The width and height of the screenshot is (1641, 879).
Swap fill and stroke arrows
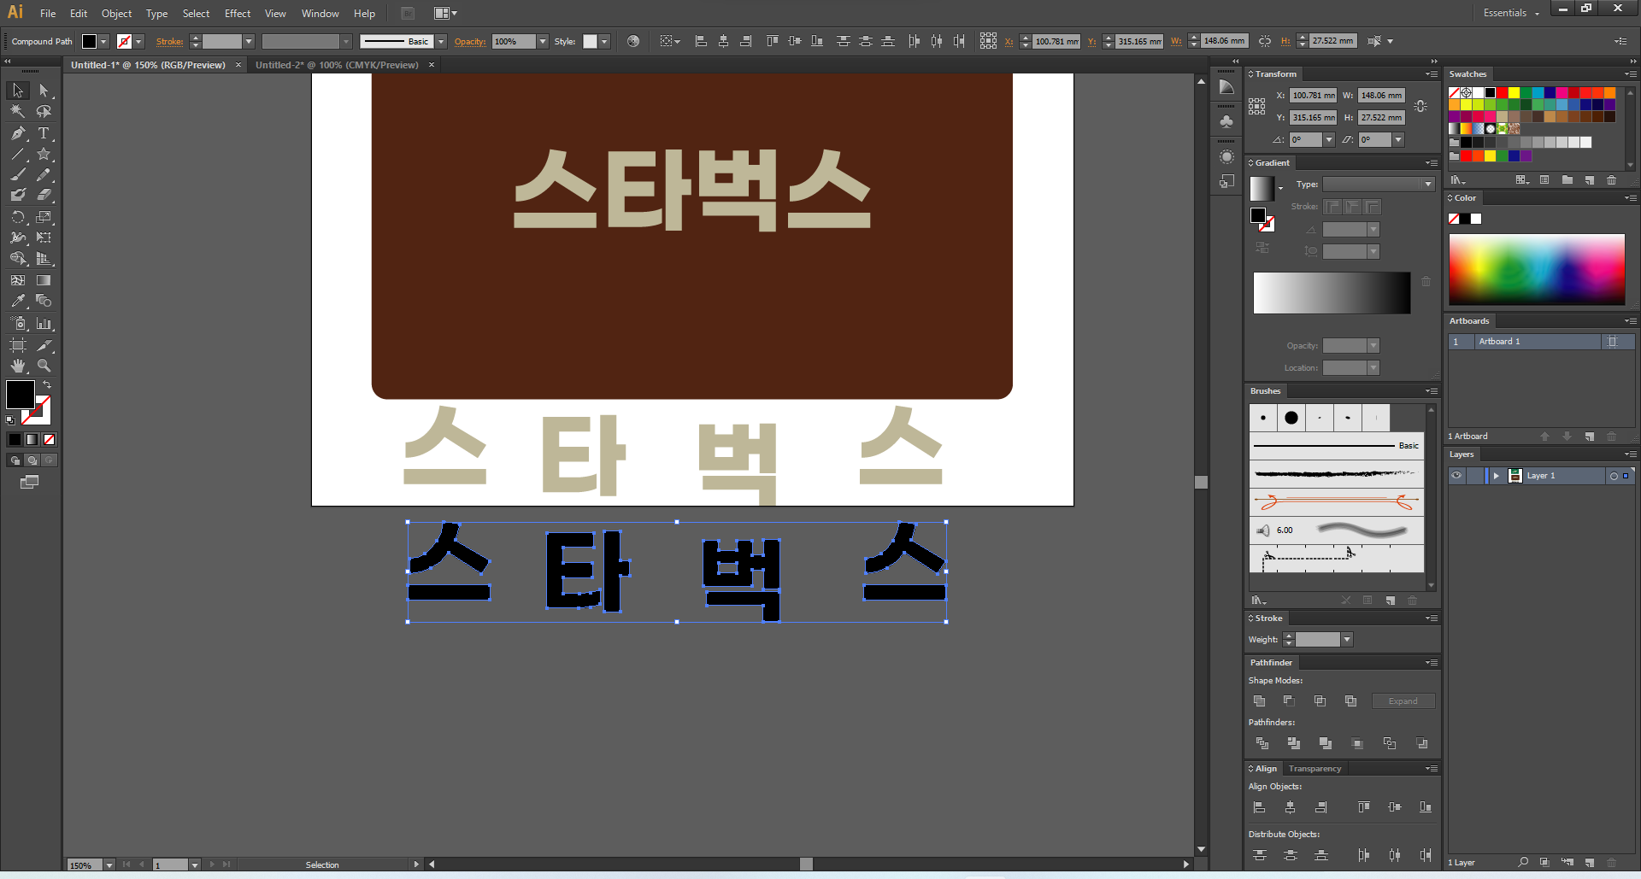coord(47,385)
